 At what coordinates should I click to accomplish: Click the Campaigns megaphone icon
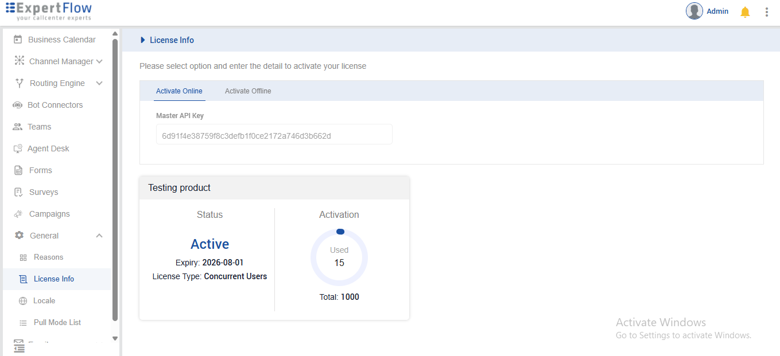pyautogui.click(x=18, y=214)
